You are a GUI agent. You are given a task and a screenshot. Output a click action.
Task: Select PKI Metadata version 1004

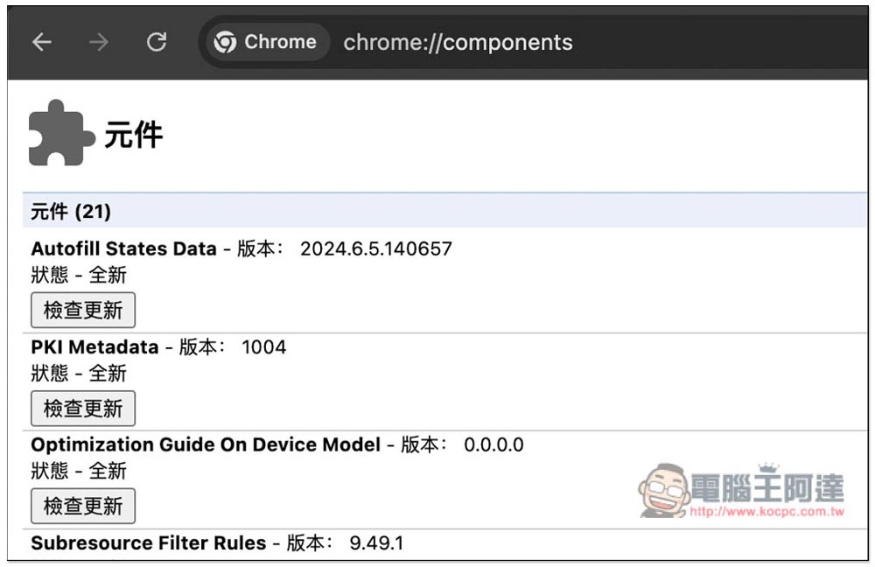pos(264,347)
